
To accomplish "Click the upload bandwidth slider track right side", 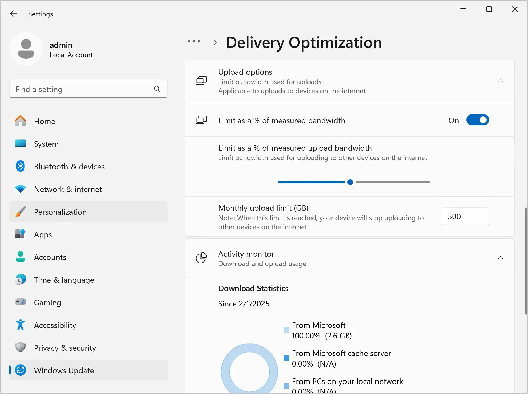I will 393,182.
